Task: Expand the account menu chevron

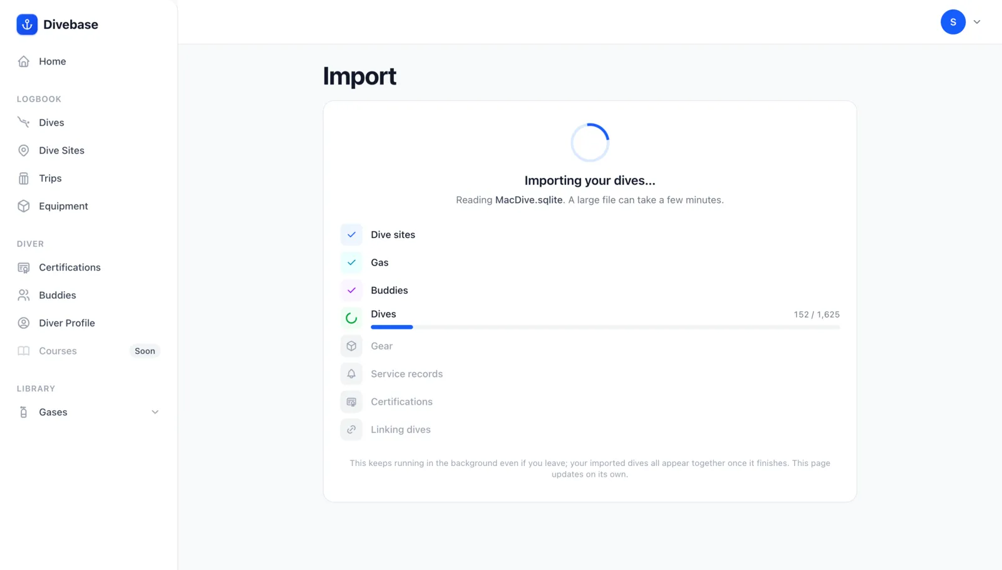Action: [x=977, y=22]
